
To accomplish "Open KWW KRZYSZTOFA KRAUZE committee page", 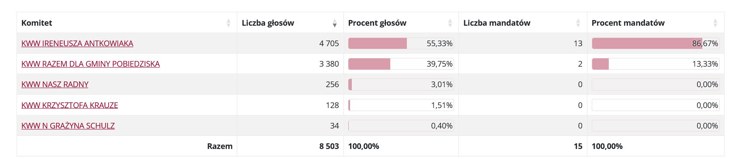I will [x=69, y=105].
